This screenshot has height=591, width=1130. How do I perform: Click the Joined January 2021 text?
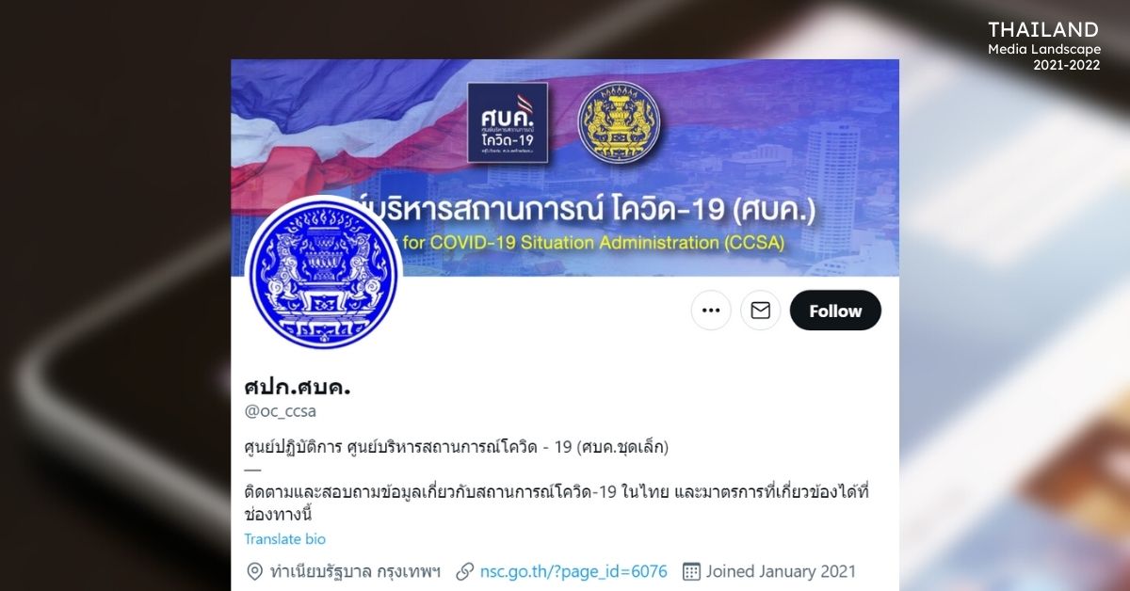[x=781, y=571]
